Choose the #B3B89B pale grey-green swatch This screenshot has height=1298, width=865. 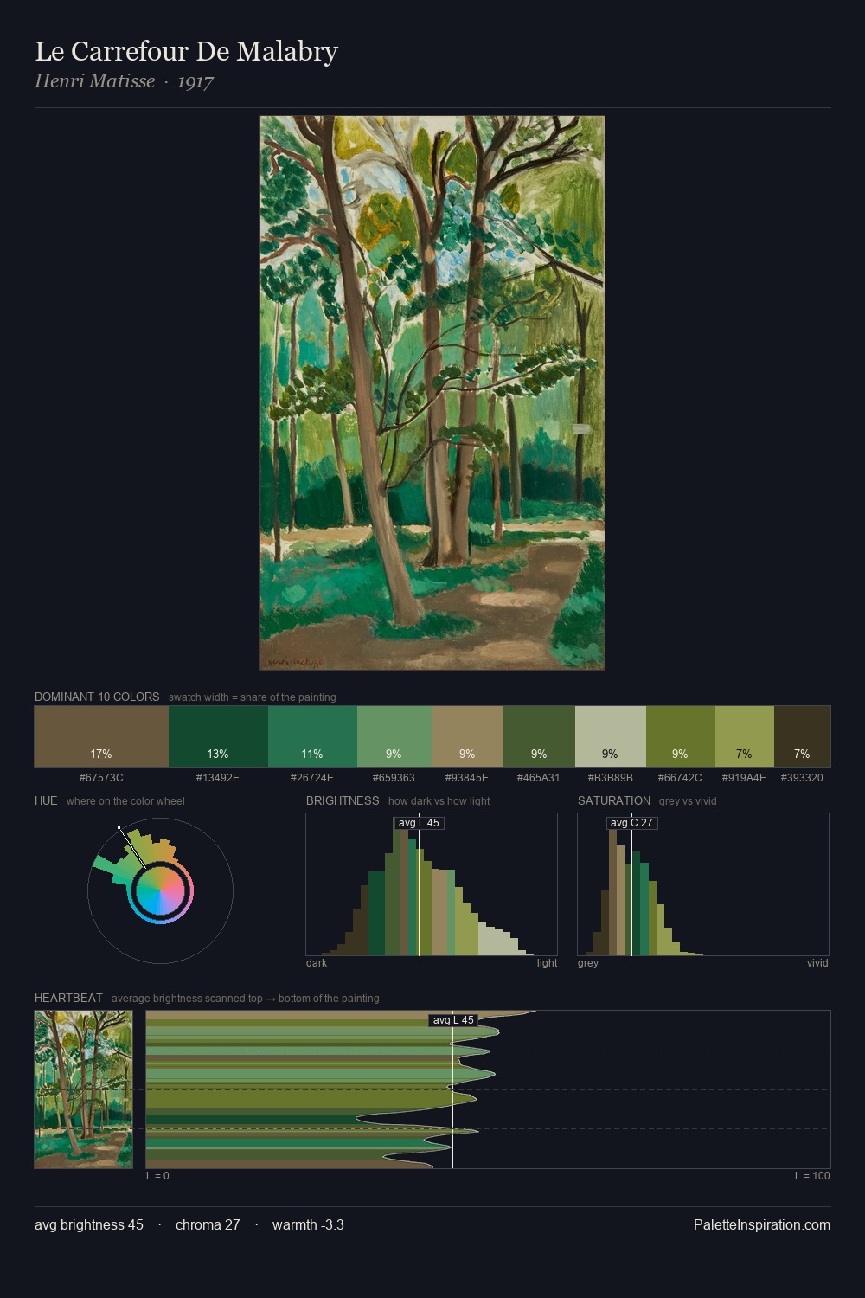point(611,736)
